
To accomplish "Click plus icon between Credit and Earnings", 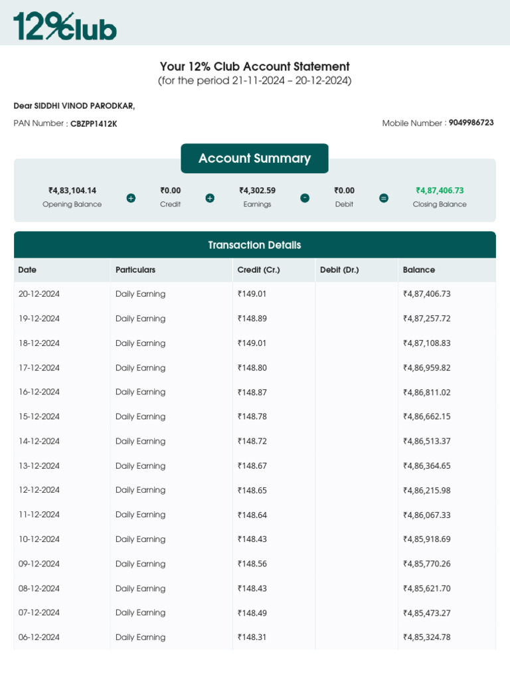I will [210, 198].
